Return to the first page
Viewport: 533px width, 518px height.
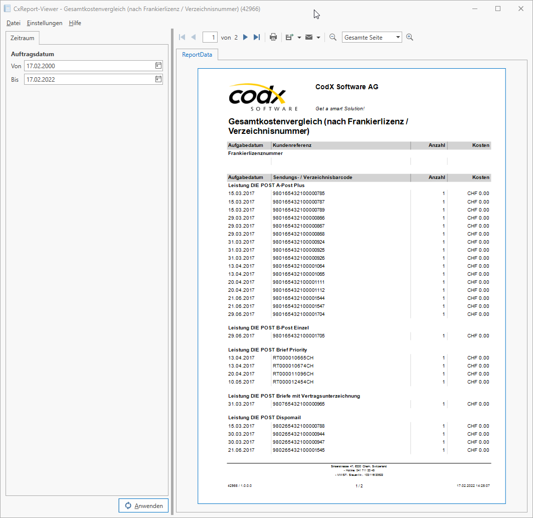click(182, 37)
